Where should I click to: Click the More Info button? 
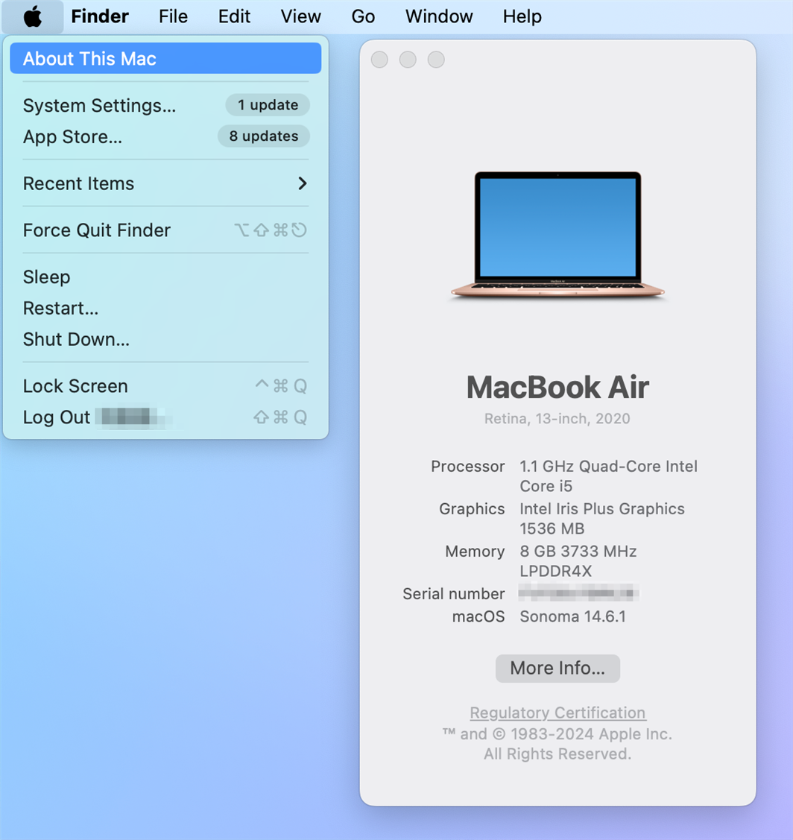pos(557,668)
